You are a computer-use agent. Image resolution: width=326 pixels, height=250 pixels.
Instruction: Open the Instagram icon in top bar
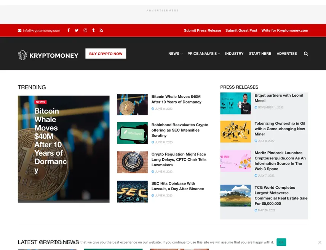tap(85, 30)
